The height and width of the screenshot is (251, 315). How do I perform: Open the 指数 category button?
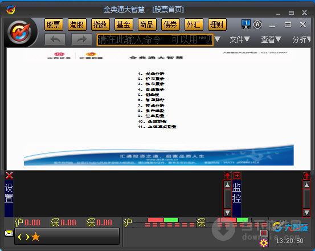click(x=100, y=25)
